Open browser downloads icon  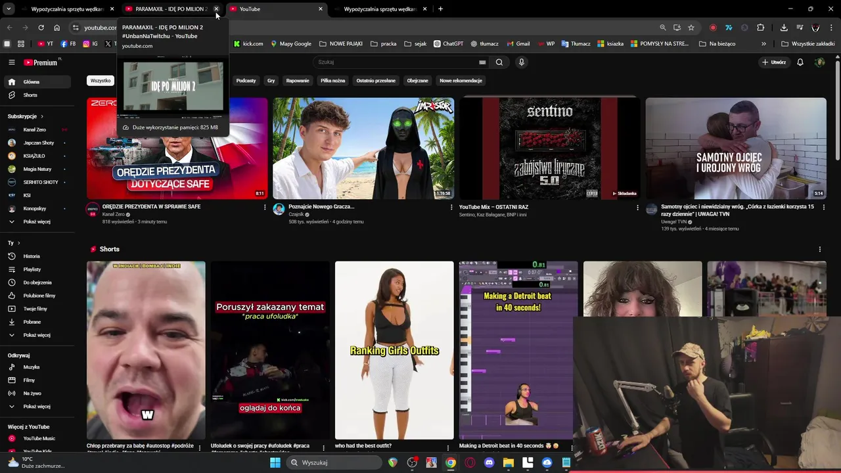tap(784, 28)
